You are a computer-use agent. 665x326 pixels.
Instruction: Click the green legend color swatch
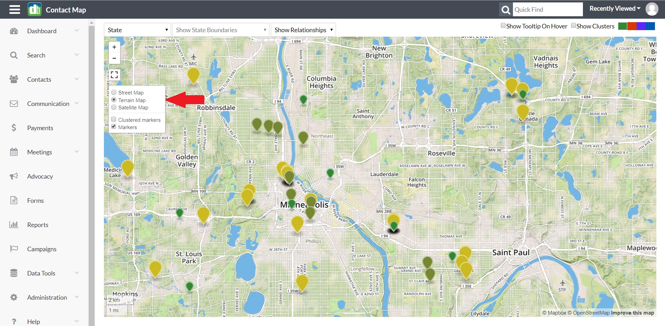pyautogui.click(x=623, y=26)
